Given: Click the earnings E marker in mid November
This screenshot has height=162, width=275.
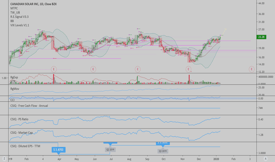Looking at the screenshot, I should tap(188, 69).
